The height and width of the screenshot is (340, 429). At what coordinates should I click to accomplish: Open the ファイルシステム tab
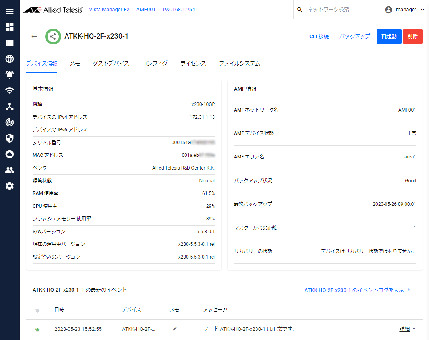coord(239,63)
